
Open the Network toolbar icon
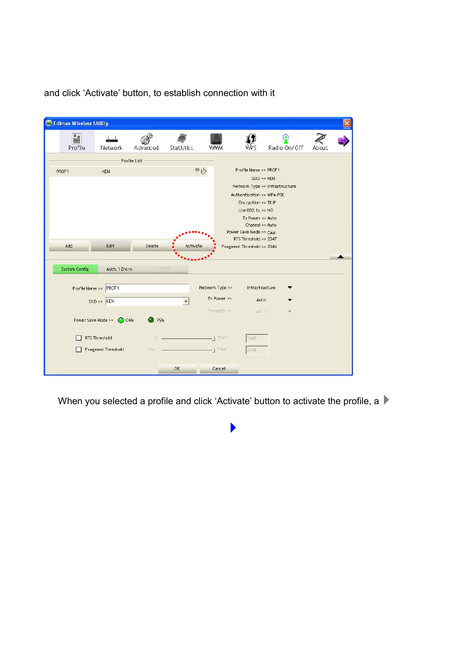[x=111, y=141]
